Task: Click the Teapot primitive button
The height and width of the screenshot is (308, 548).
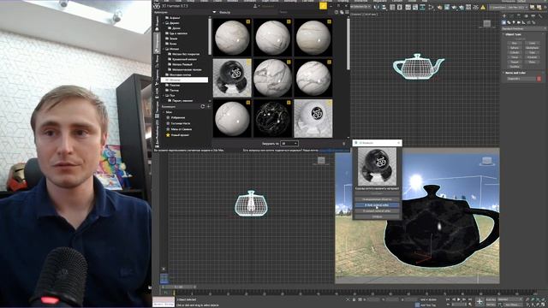Action: click(x=515, y=62)
